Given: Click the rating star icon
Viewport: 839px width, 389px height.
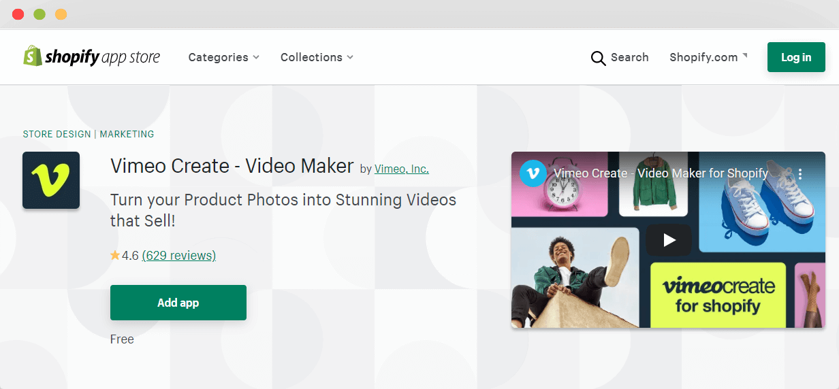Looking at the screenshot, I should click(x=115, y=255).
